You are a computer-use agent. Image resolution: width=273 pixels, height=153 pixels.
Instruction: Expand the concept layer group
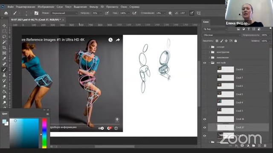[x=209, y=47]
